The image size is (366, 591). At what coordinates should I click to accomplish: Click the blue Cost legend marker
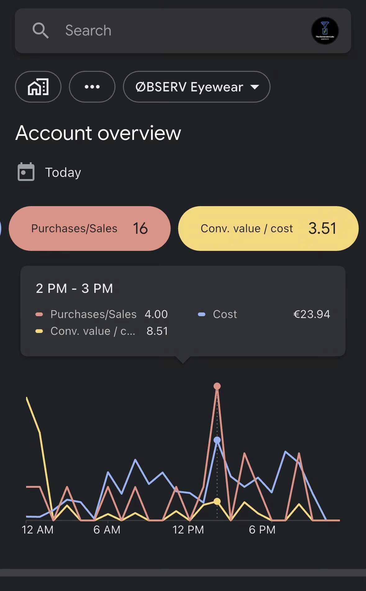point(201,314)
